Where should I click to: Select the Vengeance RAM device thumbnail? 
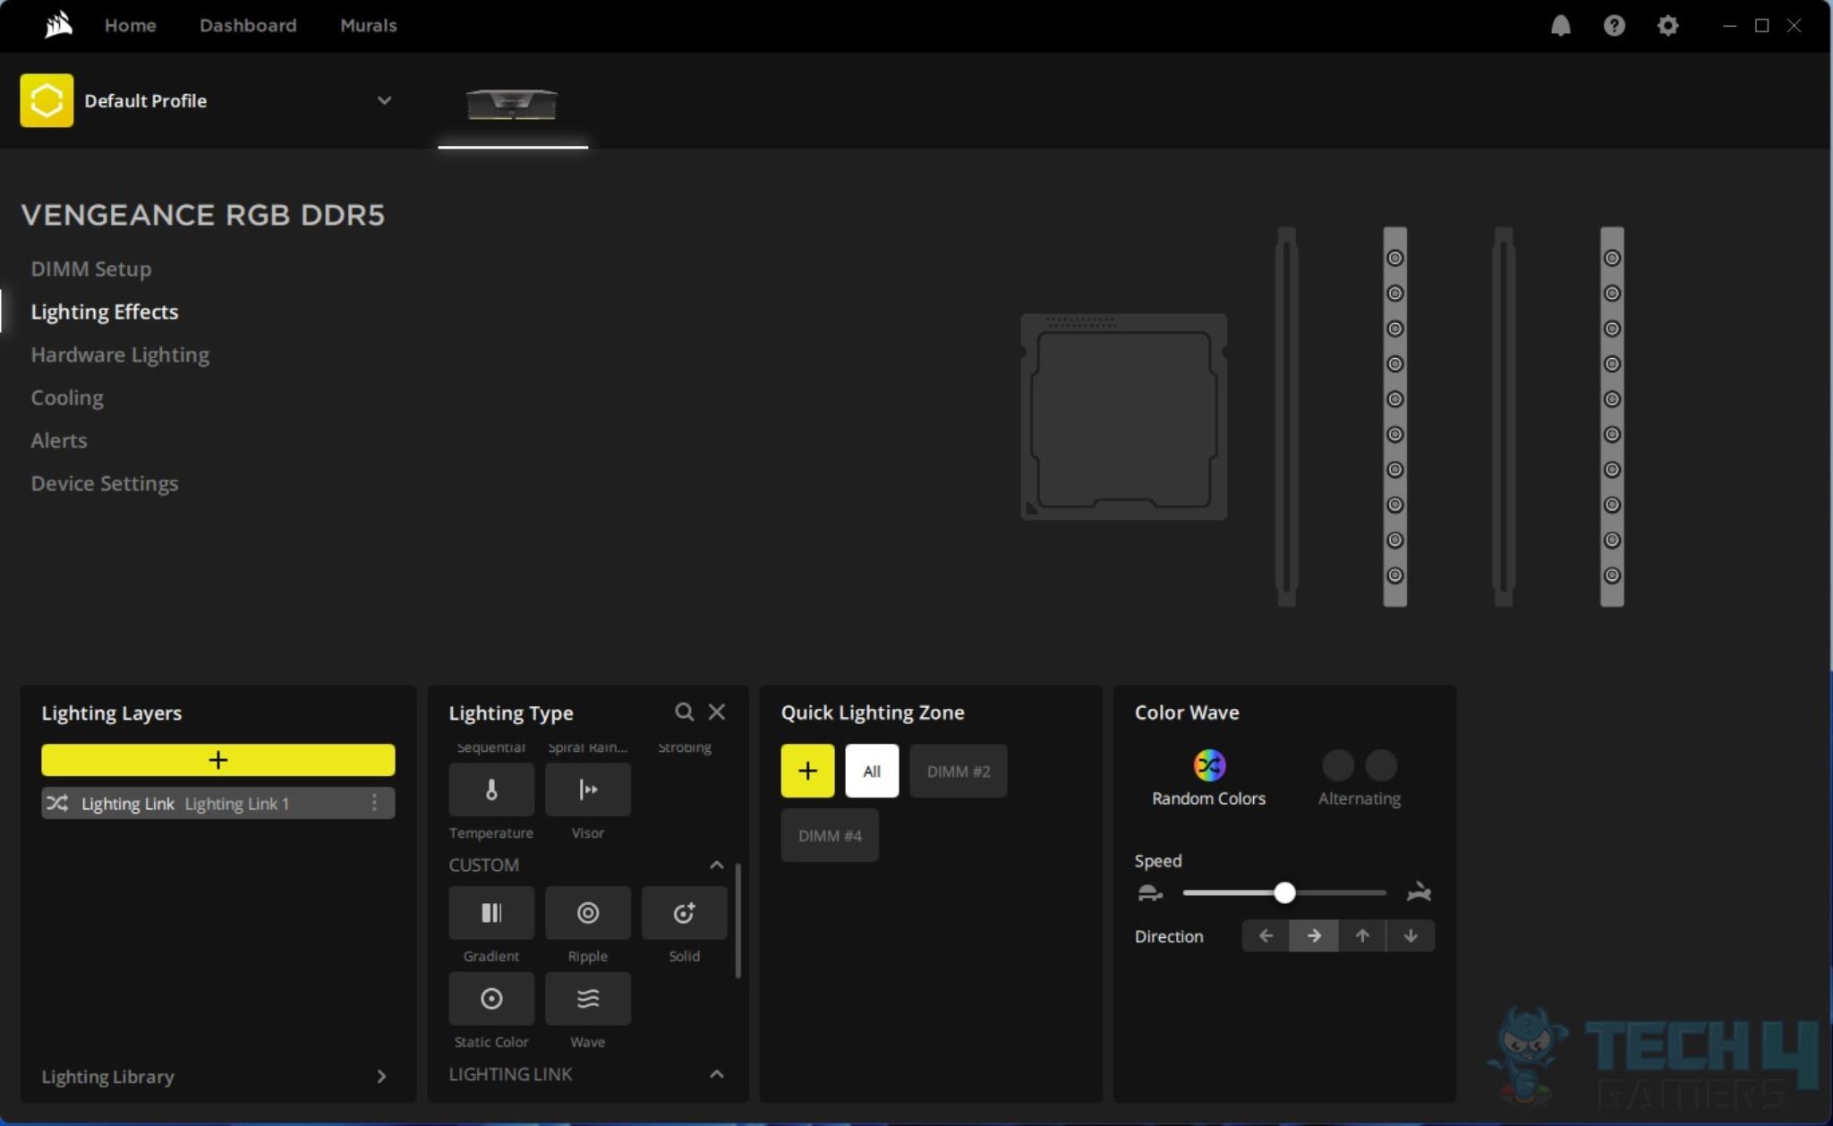512,104
